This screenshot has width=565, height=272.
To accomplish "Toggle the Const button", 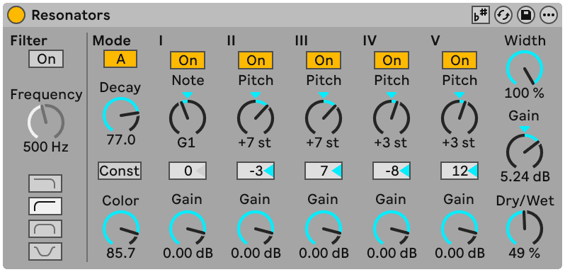I will 120,171.
